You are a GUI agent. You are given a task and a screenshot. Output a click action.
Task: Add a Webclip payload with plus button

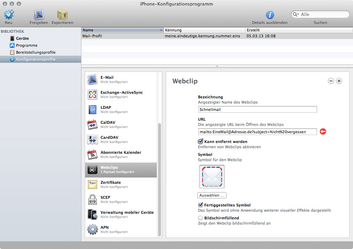coord(339,81)
